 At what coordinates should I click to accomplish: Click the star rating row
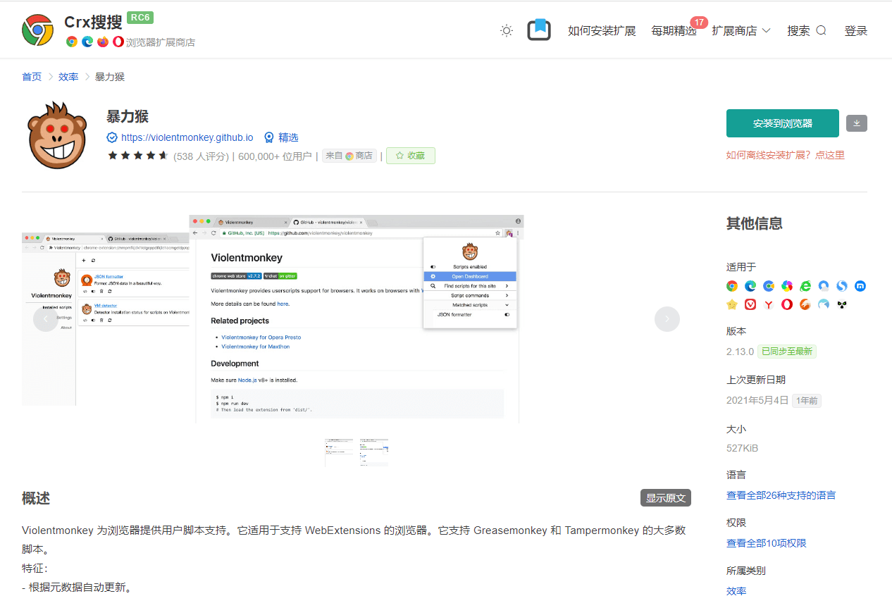coord(138,156)
